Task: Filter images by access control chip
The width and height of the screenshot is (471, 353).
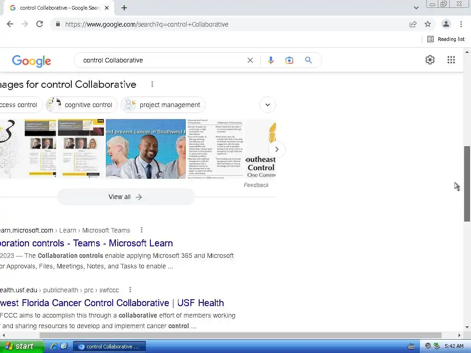Action: click(20, 105)
